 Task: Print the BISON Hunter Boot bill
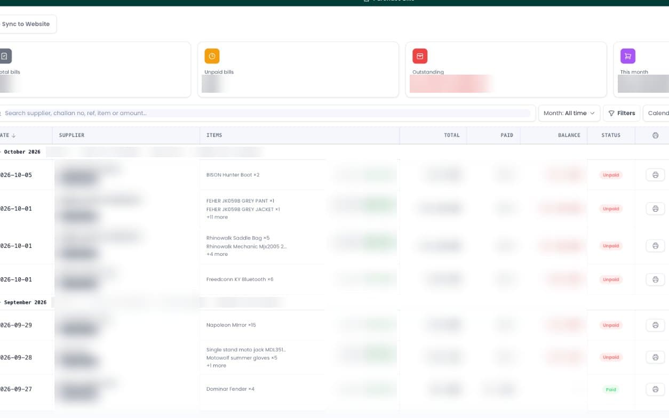(x=655, y=175)
